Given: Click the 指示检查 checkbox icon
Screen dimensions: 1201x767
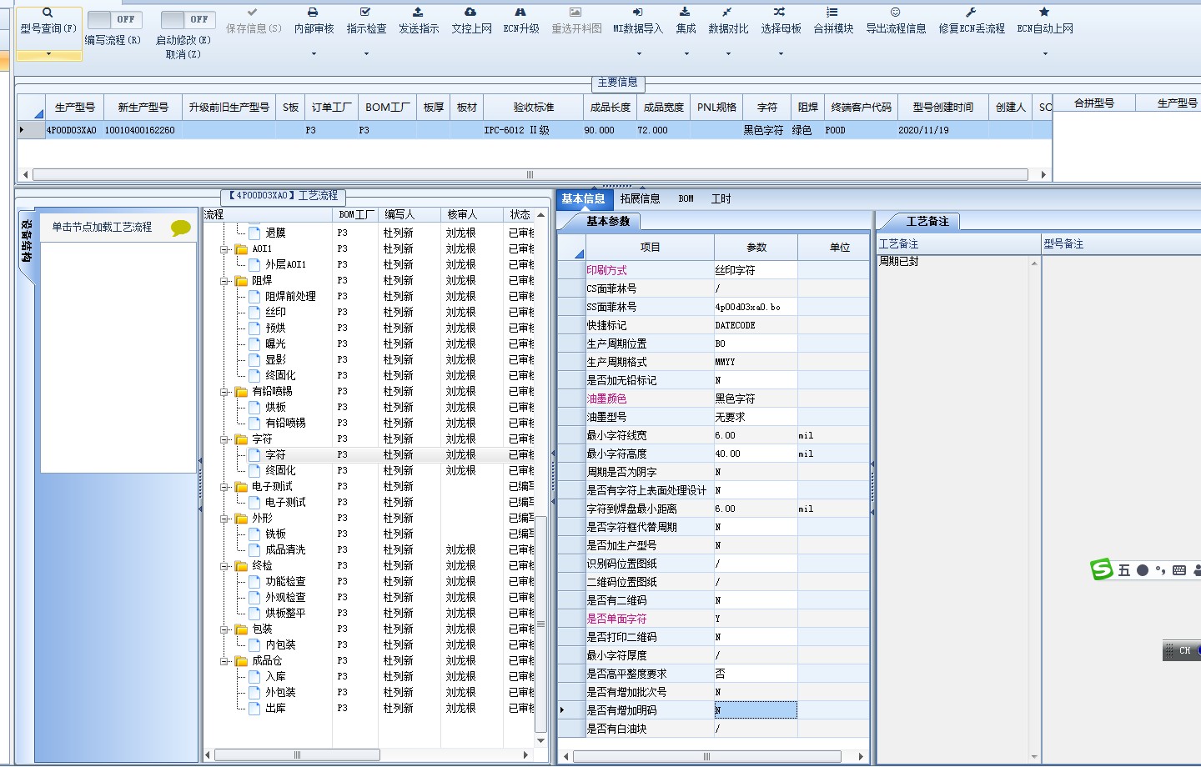Looking at the screenshot, I should (365, 13).
